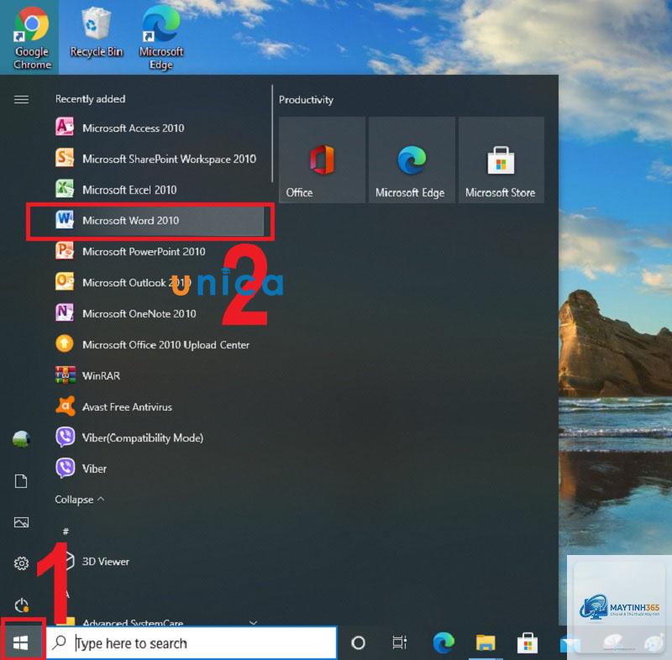The height and width of the screenshot is (660, 672).
Task: Open Documents from the Start sidebar
Action: coord(21,481)
